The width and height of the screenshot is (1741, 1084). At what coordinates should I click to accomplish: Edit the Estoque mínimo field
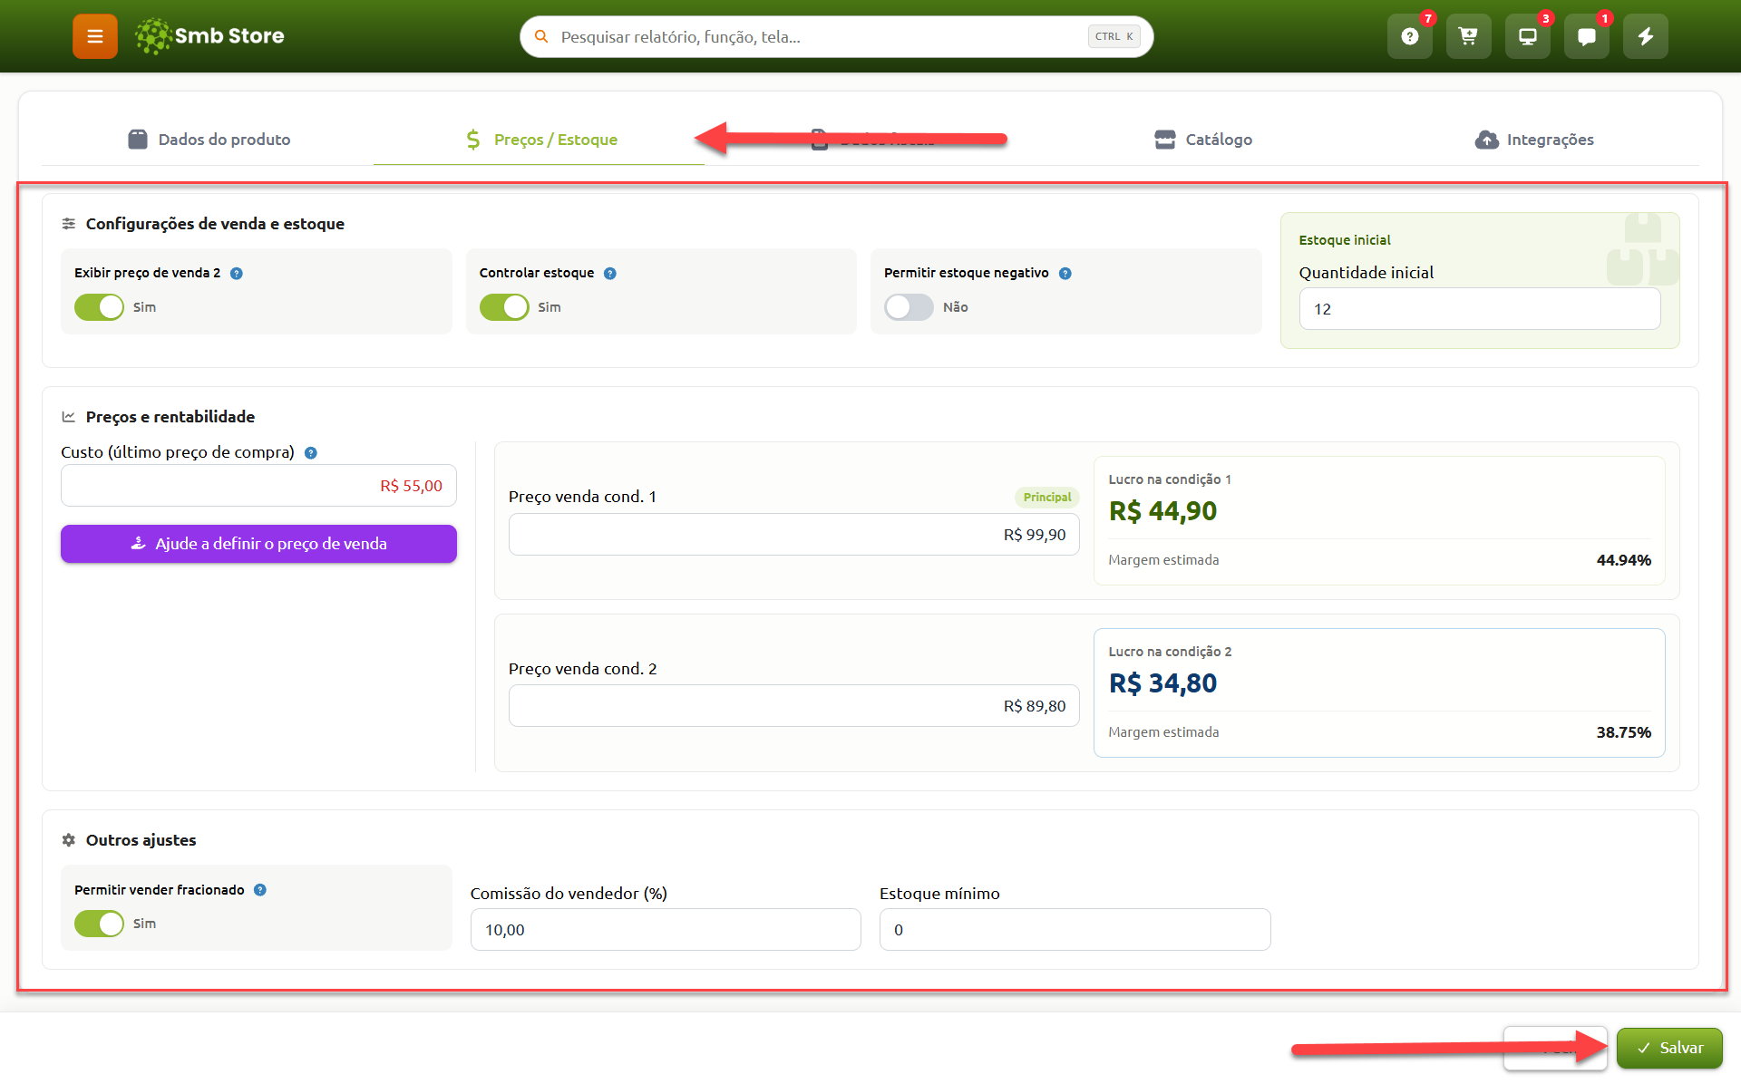pyautogui.click(x=1075, y=930)
